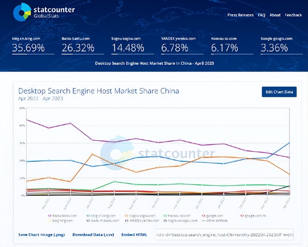The height and width of the screenshot is (247, 308).
Task: Click the Sogou sogou.com 14.48% stat
Action: pyautogui.click(x=133, y=46)
